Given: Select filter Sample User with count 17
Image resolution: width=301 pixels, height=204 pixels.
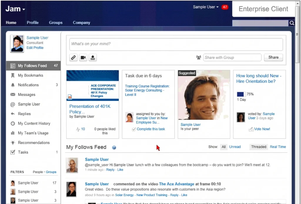Looking at the screenshot, I should (x=34, y=183).
